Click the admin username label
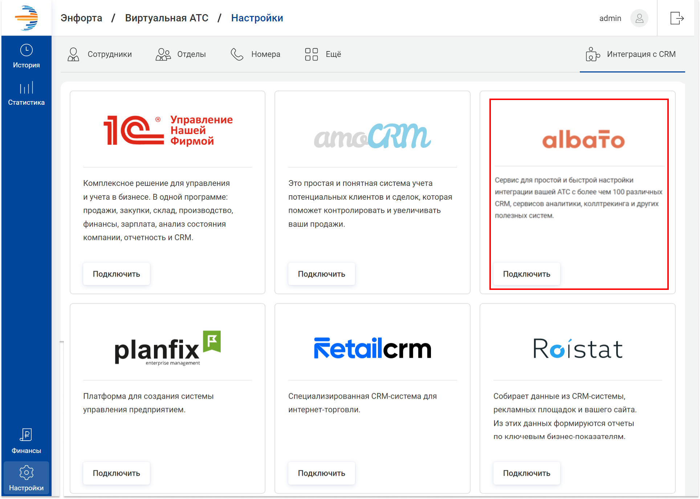This screenshot has width=700, height=499. pos(610,18)
